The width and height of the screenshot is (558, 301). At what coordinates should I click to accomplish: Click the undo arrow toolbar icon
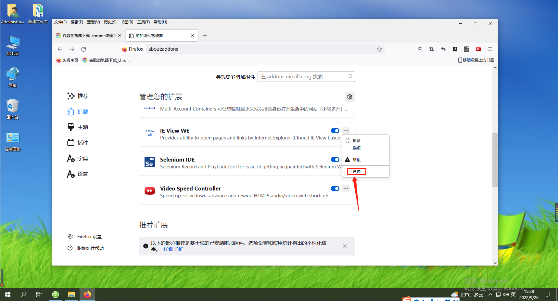click(443, 49)
